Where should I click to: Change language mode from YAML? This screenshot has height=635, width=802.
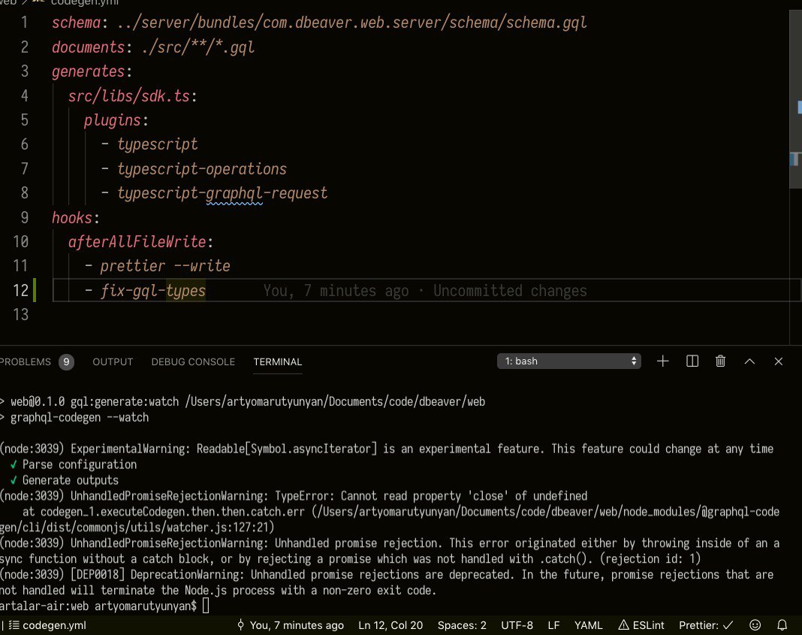[588, 624]
